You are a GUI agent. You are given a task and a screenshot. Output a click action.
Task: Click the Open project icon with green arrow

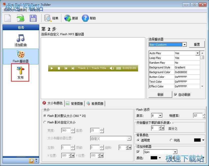[x=20, y=18]
